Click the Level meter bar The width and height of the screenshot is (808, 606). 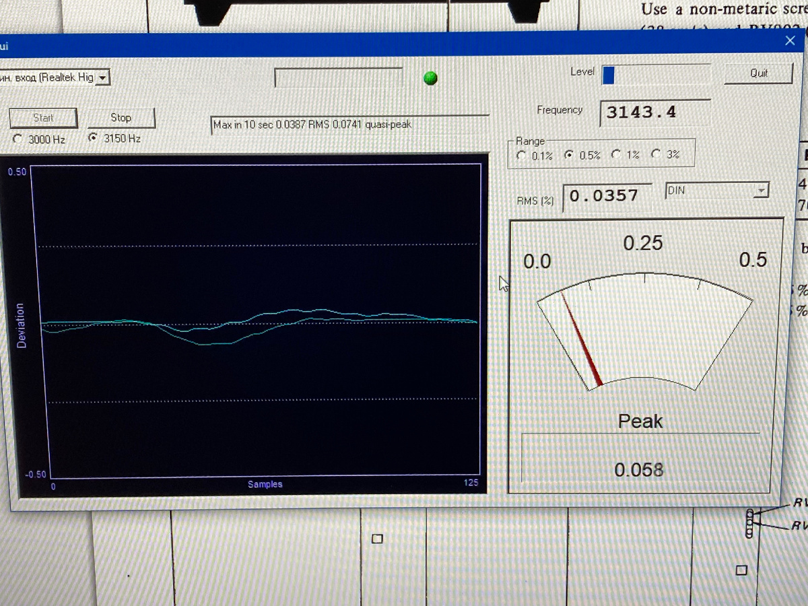[656, 75]
